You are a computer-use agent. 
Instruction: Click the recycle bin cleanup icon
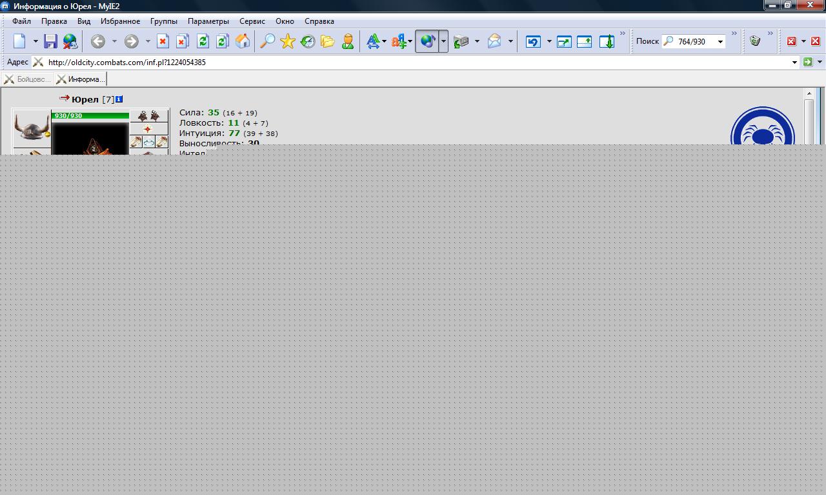tap(755, 41)
